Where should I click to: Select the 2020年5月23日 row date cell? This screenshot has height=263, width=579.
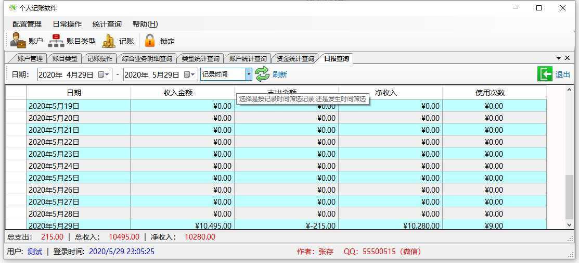pyautogui.click(x=78, y=154)
